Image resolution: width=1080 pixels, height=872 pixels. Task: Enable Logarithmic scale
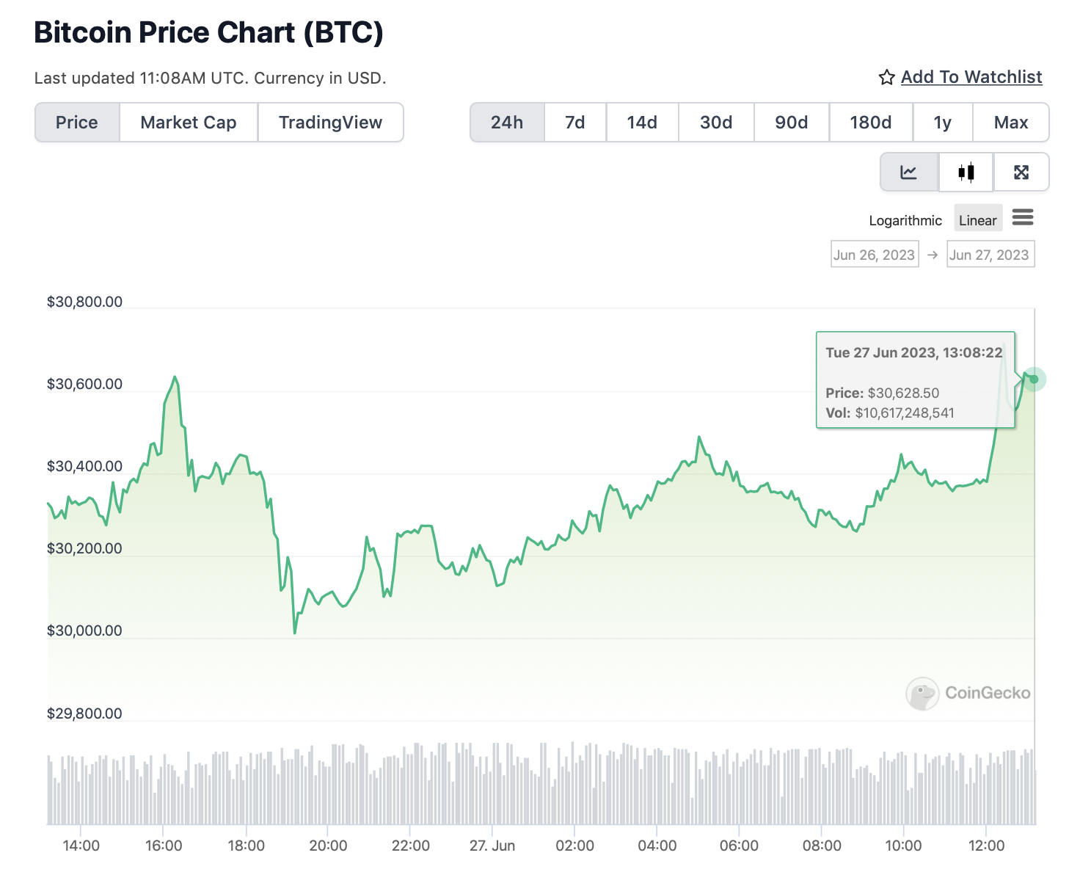point(905,220)
